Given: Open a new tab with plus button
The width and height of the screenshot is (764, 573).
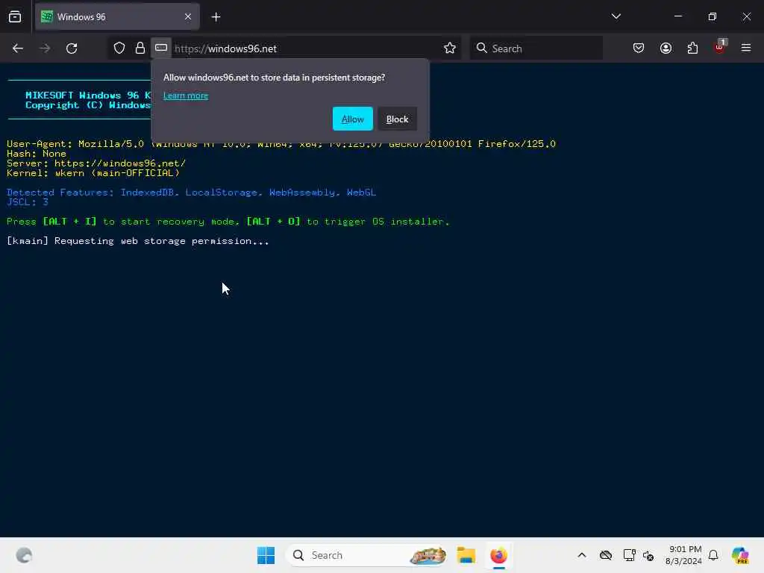Looking at the screenshot, I should [x=216, y=17].
